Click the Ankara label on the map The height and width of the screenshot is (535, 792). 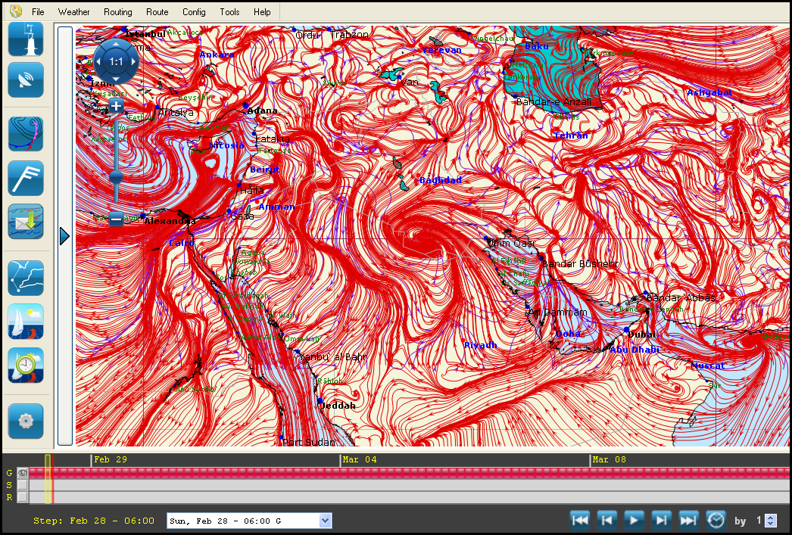[217, 54]
